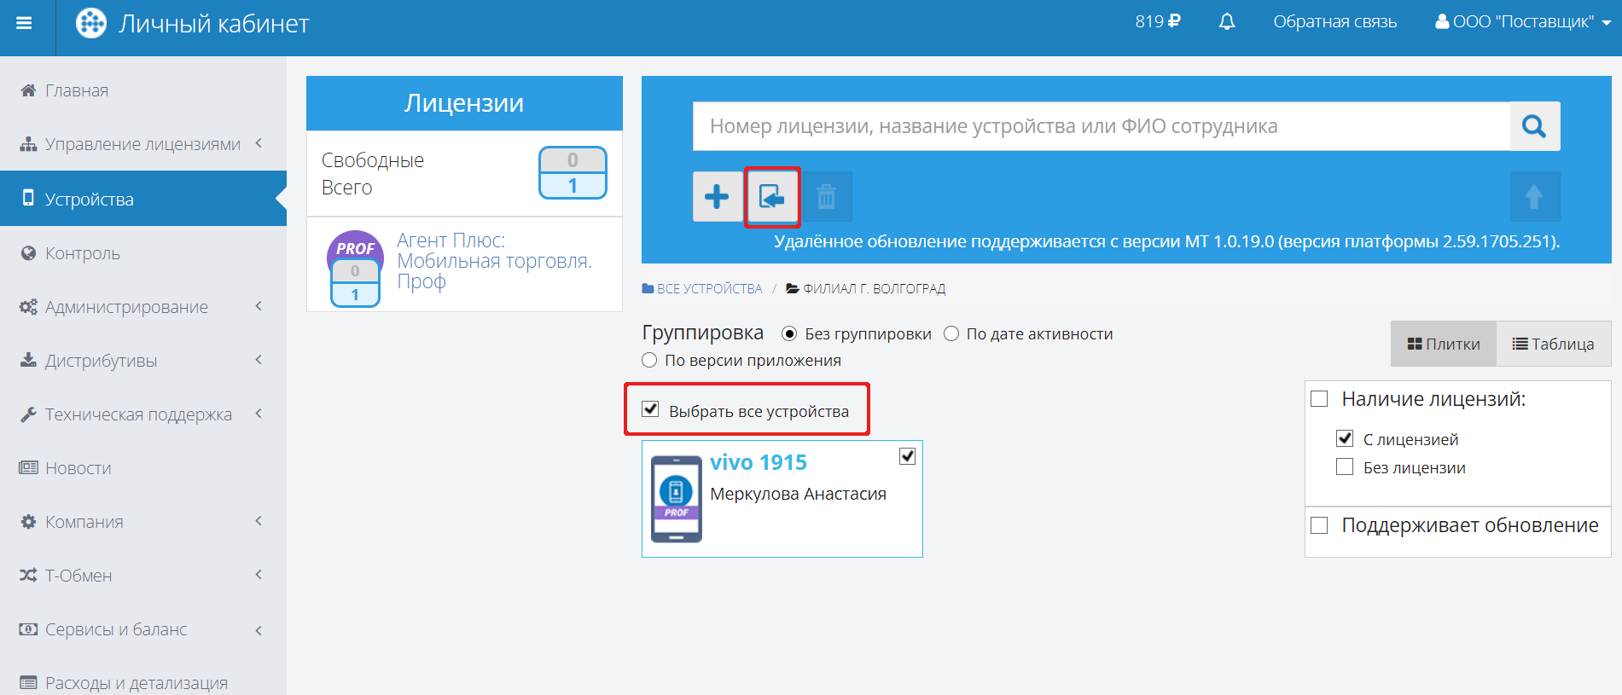
Task: Click the license search input field
Action: pyautogui.click(x=1101, y=126)
